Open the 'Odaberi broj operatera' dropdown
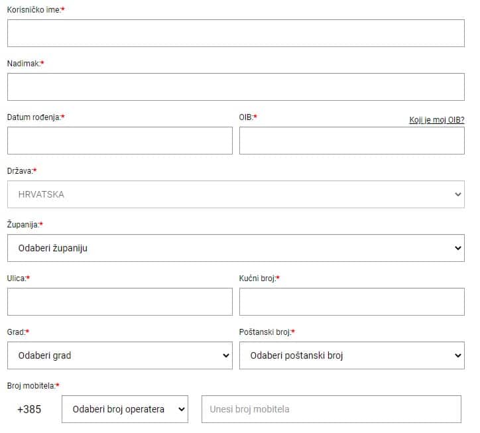Viewport: 480px width, 433px height. point(125,409)
